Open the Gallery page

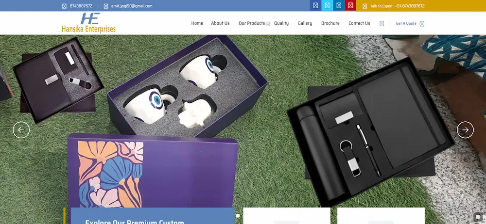305,23
